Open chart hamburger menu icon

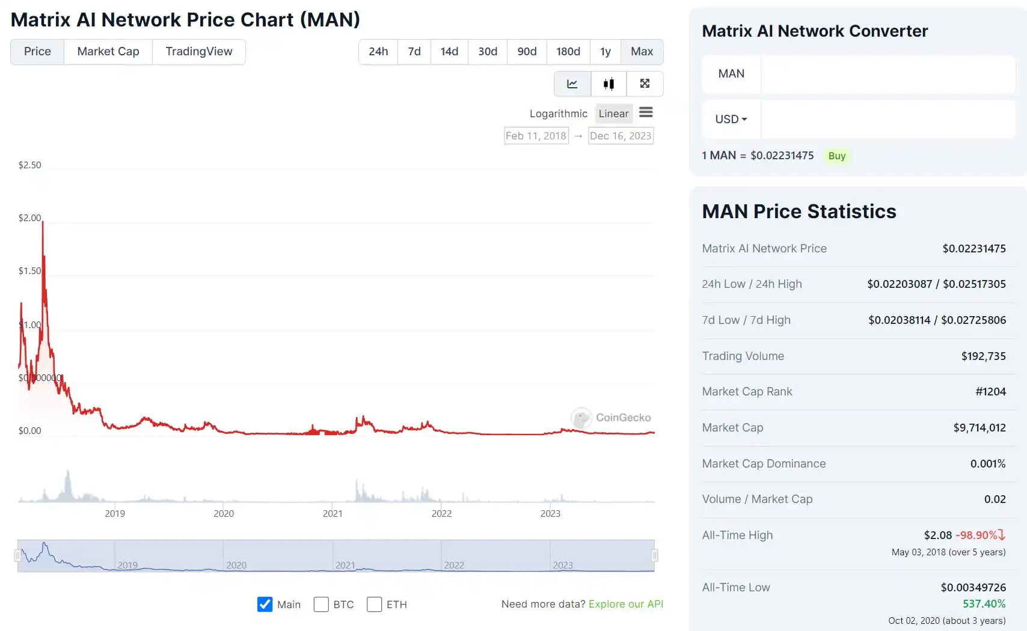click(x=646, y=112)
